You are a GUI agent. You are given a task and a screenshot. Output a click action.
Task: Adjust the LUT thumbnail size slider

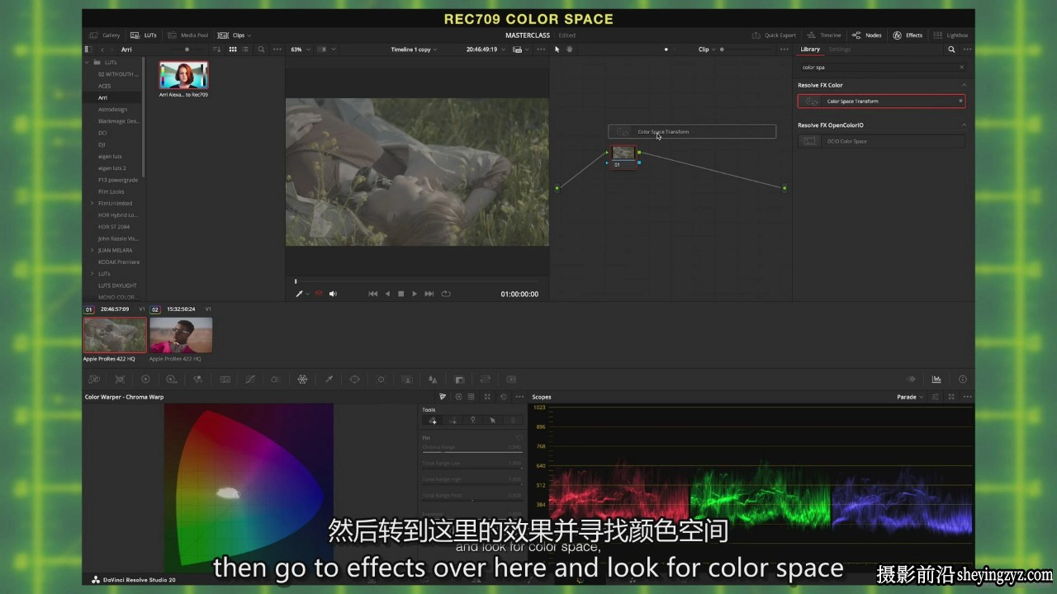pyautogui.click(x=187, y=49)
